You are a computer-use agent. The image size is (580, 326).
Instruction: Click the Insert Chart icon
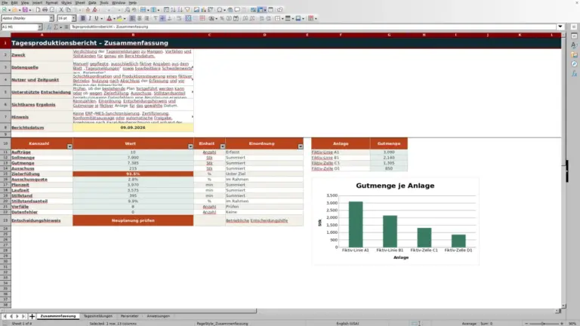(203, 10)
